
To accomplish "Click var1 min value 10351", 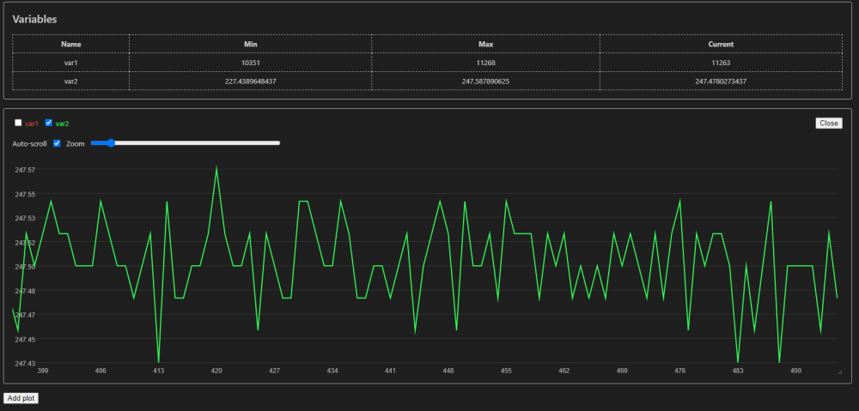I will (x=250, y=63).
